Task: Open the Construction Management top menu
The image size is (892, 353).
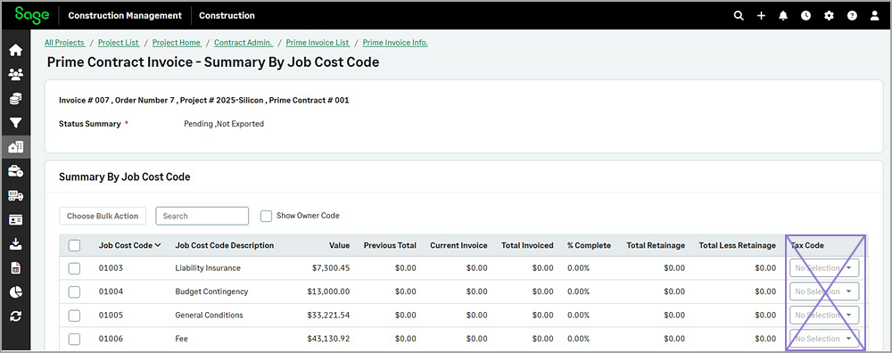Action: click(x=125, y=16)
